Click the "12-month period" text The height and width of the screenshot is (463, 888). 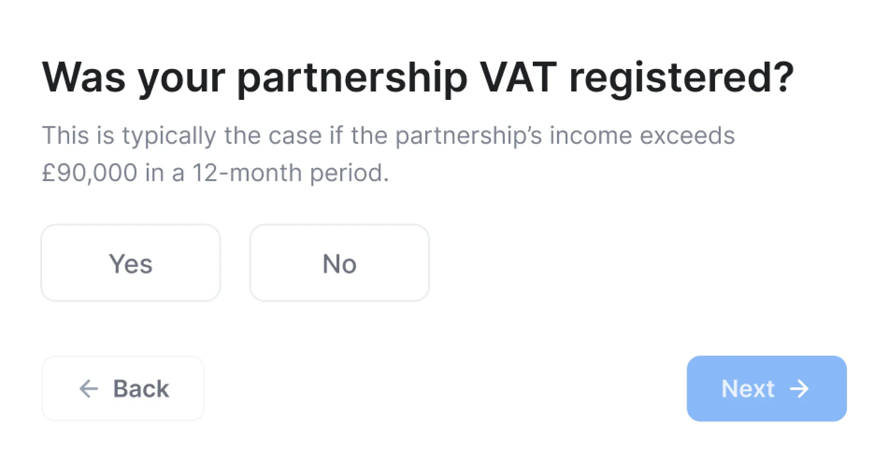290,173
